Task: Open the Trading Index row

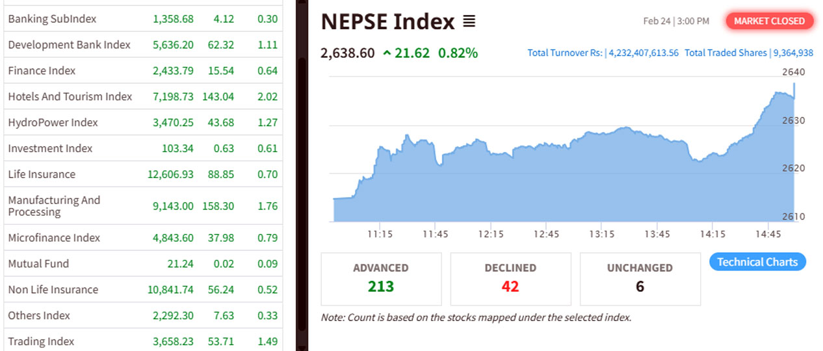Action: click(x=41, y=341)
